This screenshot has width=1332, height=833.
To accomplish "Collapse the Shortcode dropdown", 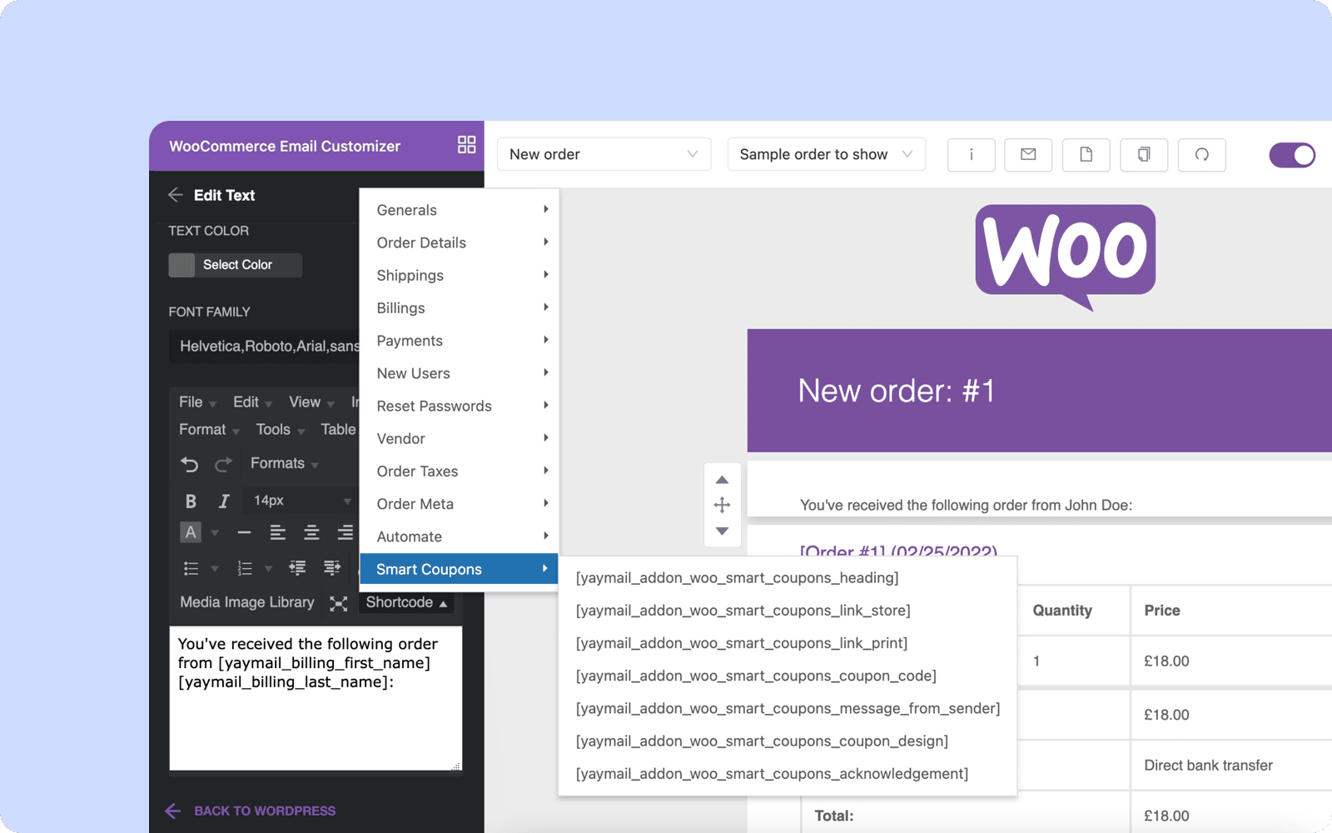I will pos(406,602).
